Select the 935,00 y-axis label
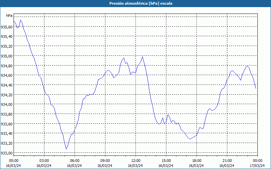The height and width of the screenshot is (169, 271). tap(7, 56)
